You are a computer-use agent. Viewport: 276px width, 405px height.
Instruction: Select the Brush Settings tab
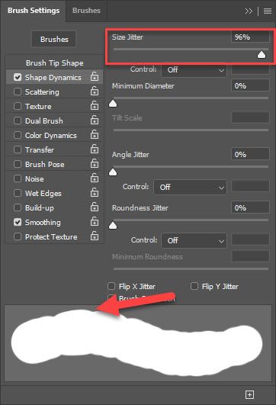[34, 11]
